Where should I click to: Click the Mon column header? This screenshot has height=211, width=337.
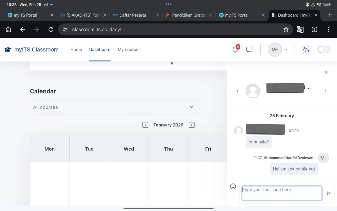[49, 149]
